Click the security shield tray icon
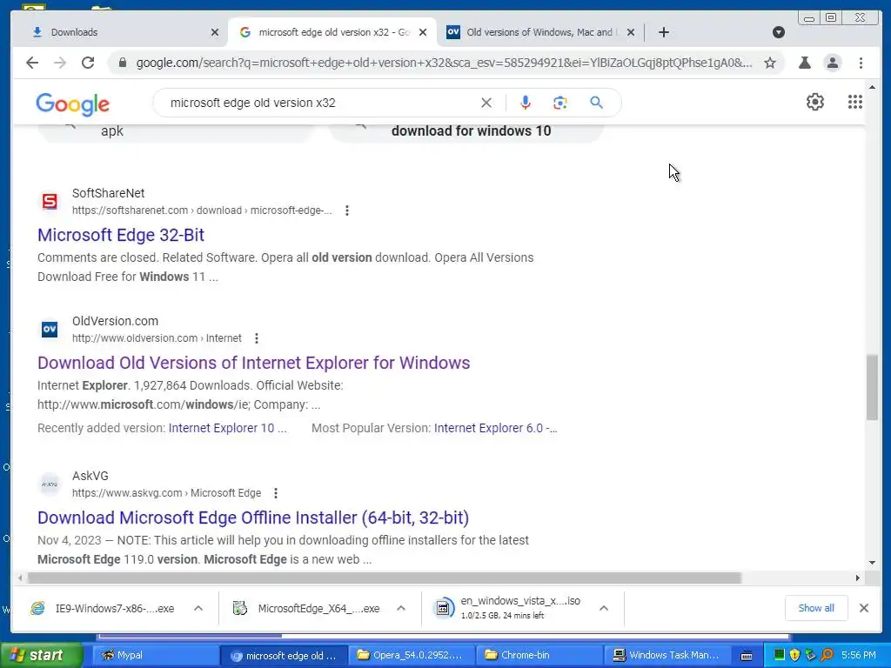Viewport: 891px width, 668px height. [794, 655]
